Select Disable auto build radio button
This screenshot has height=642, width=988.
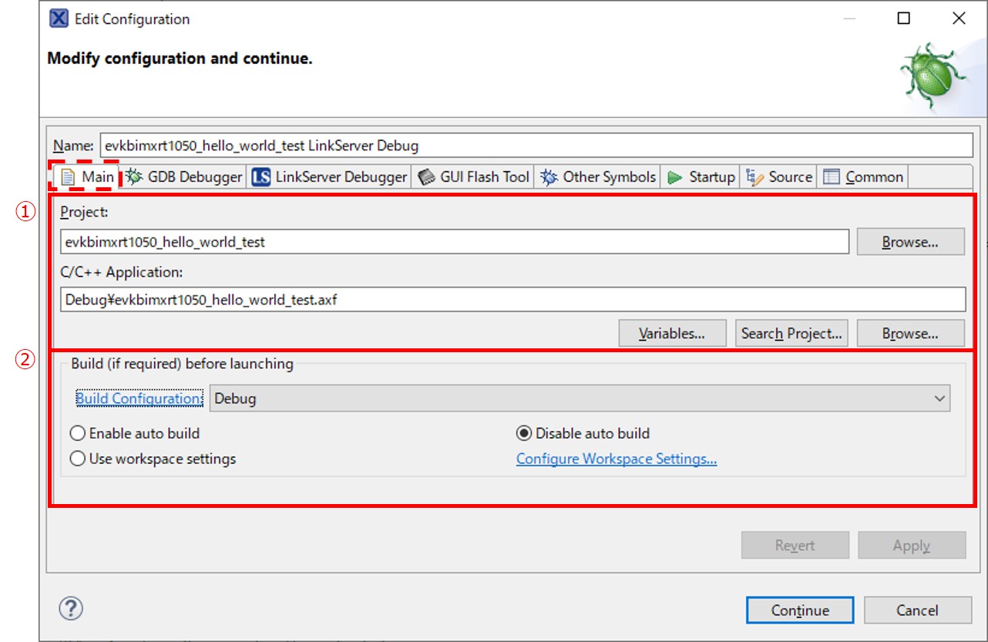(x=524, y=433)
